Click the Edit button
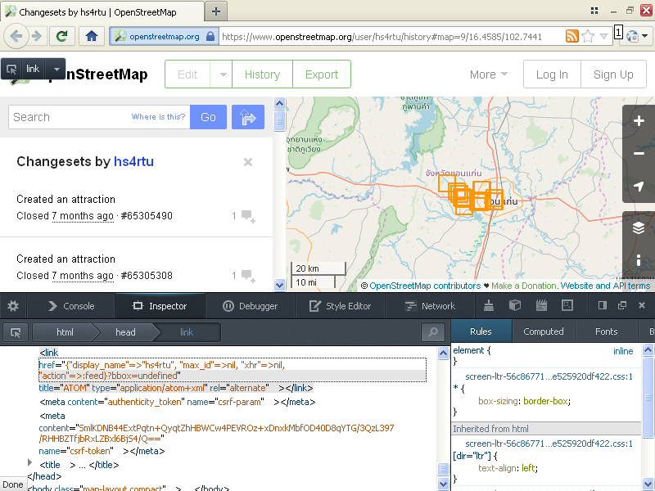 pos(187,74)
